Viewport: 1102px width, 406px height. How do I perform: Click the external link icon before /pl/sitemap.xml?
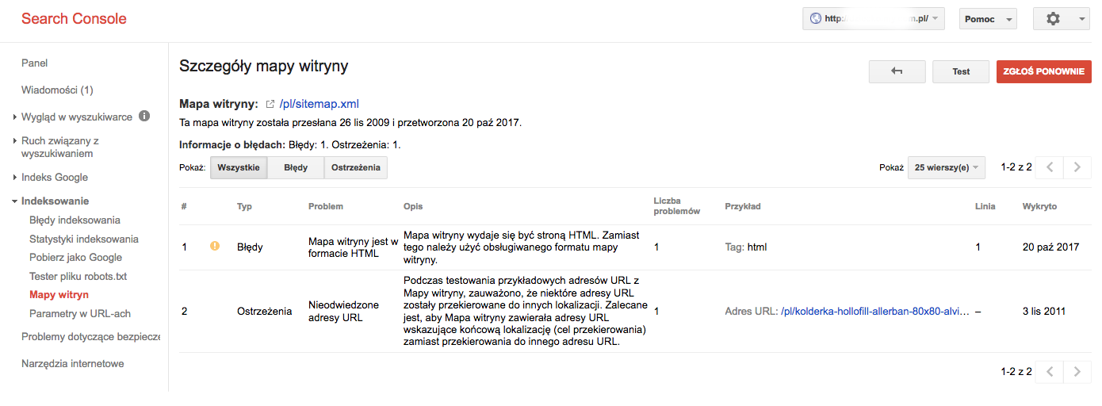point(270,104)
